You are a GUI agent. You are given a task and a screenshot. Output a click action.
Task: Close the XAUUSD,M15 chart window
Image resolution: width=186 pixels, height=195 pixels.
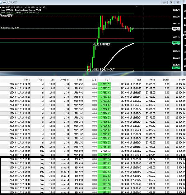pos(178,2)
